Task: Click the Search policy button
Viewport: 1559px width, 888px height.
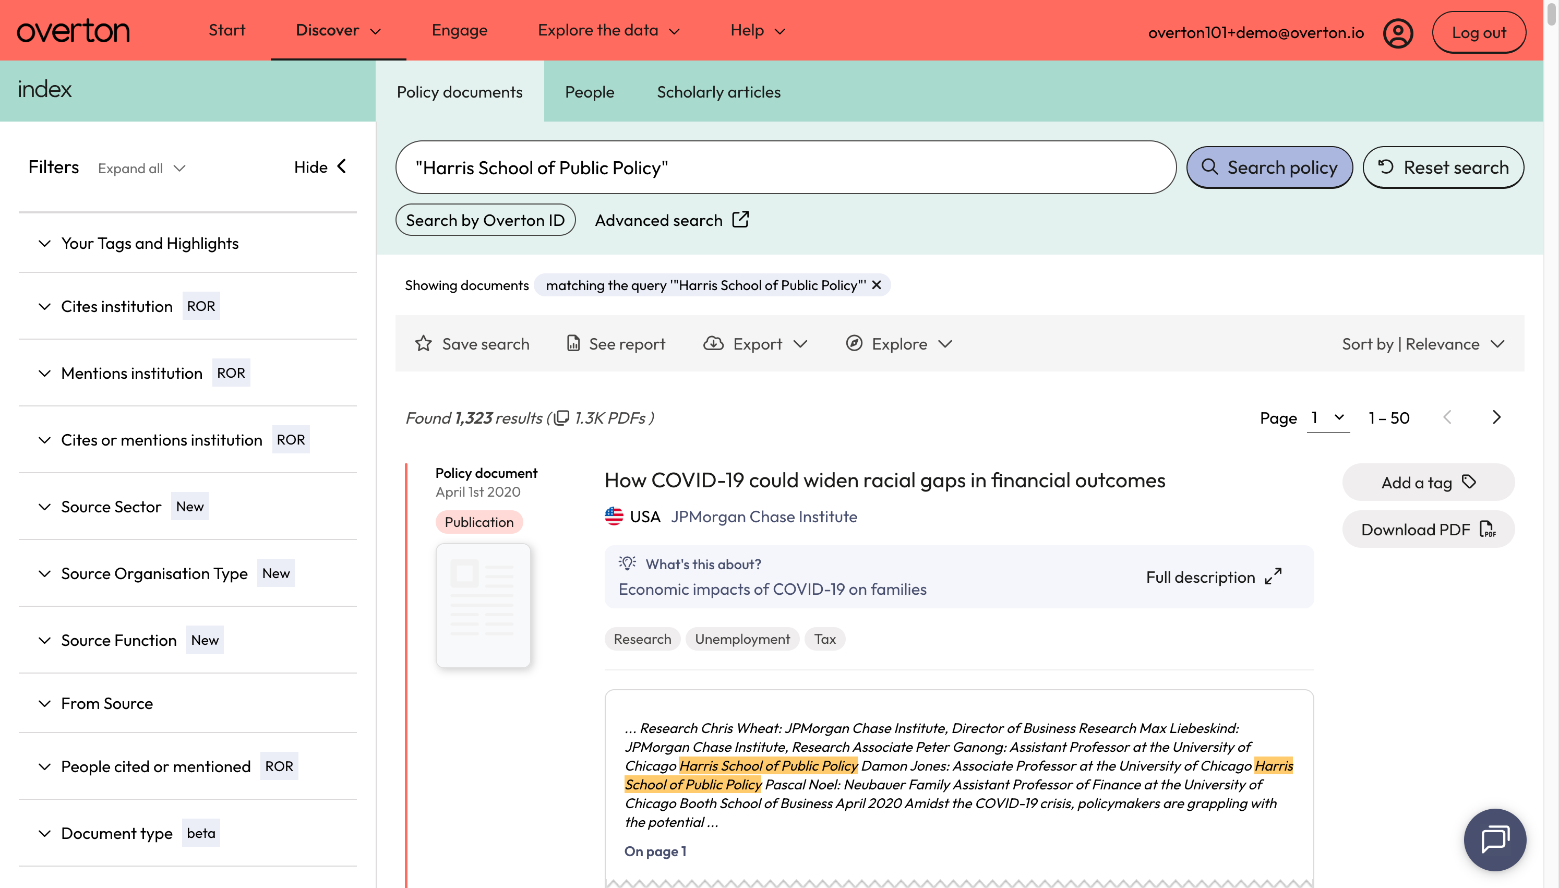Action: click(1269, 167)
